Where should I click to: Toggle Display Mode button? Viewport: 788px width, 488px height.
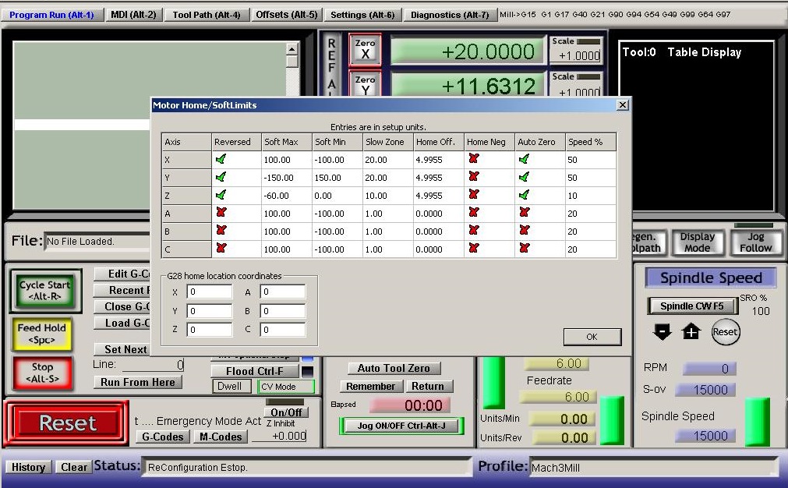click(x=697, y=242)
